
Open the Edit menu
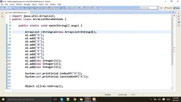6,4
